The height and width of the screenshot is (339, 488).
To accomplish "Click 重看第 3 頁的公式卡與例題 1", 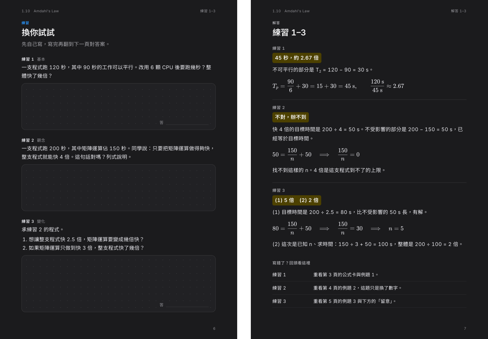I will pos(346,275).
